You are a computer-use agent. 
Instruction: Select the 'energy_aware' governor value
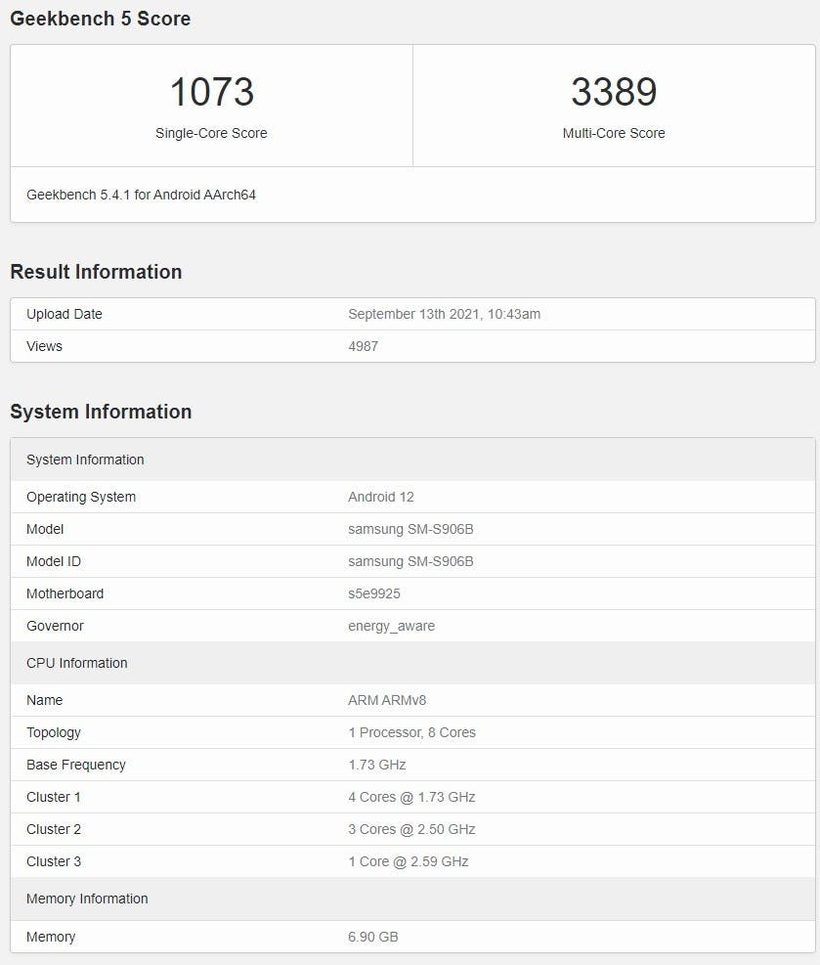391,626
